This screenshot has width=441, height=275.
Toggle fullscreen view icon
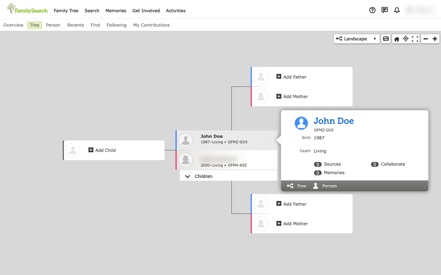click(x=415, y=39)
